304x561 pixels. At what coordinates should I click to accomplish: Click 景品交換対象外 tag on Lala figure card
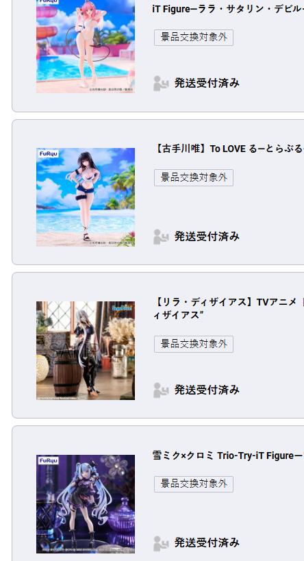tap(194, 38)
